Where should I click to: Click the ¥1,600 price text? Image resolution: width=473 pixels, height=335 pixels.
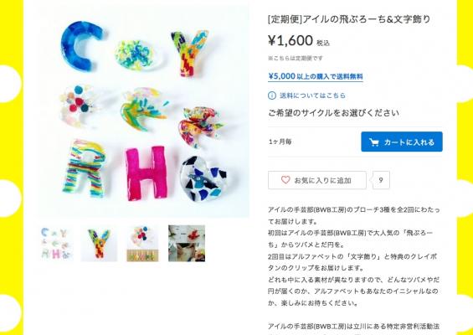coord(290,40)
